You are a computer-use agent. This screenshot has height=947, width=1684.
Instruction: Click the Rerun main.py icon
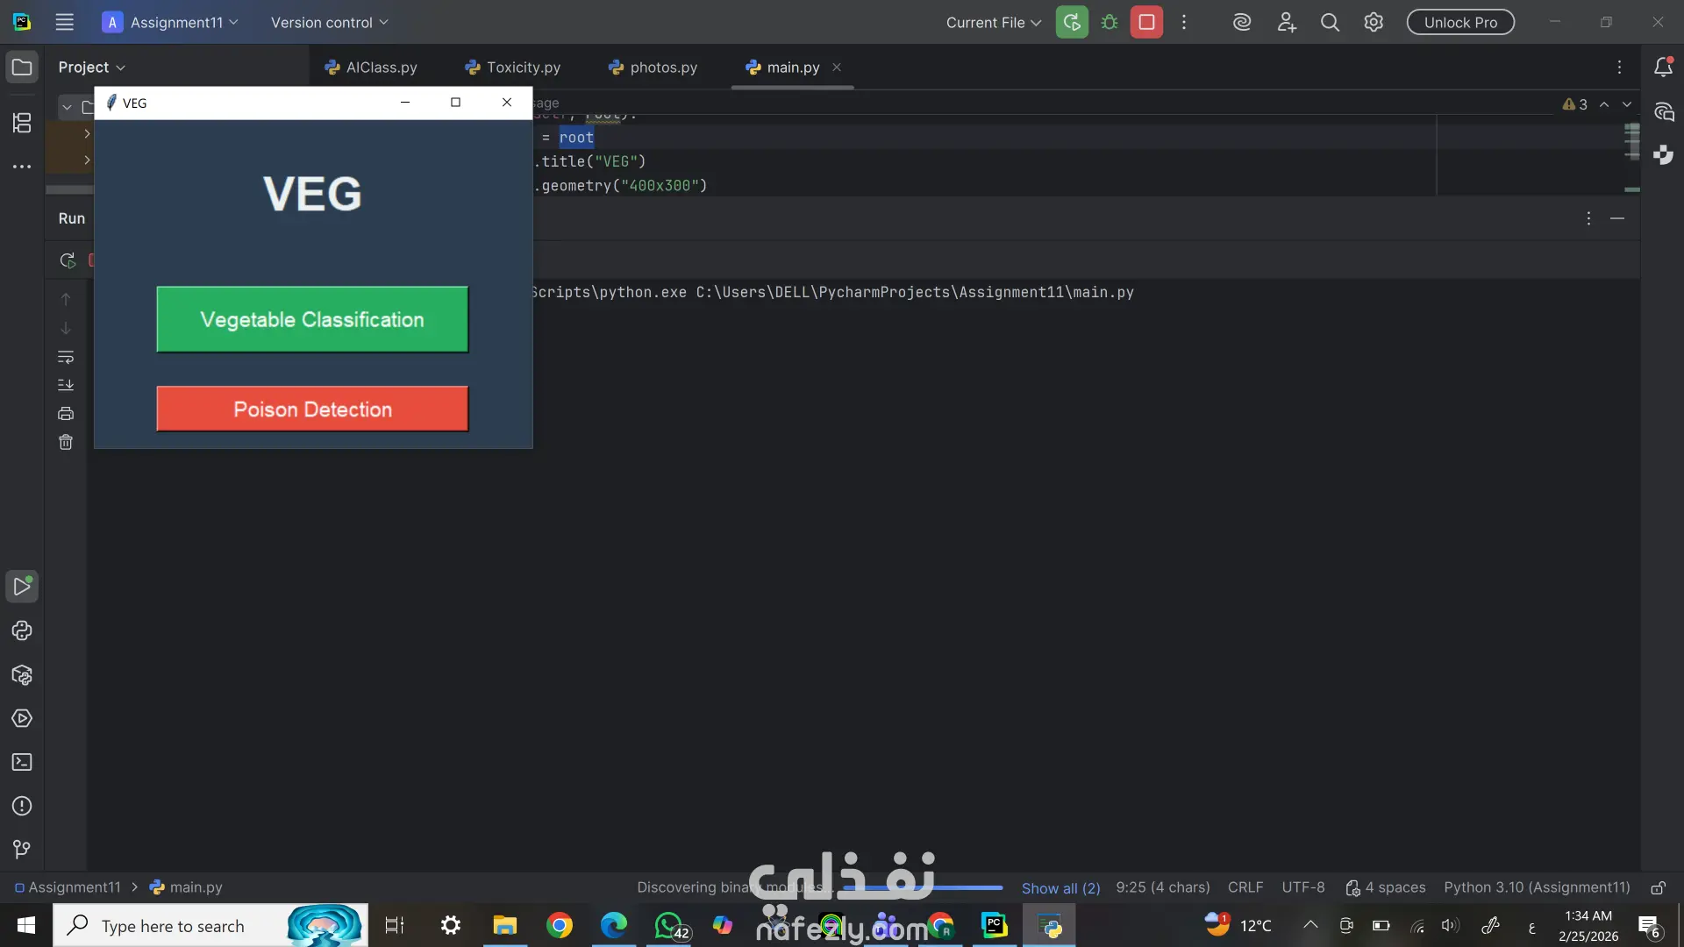tap(1071, 23)
